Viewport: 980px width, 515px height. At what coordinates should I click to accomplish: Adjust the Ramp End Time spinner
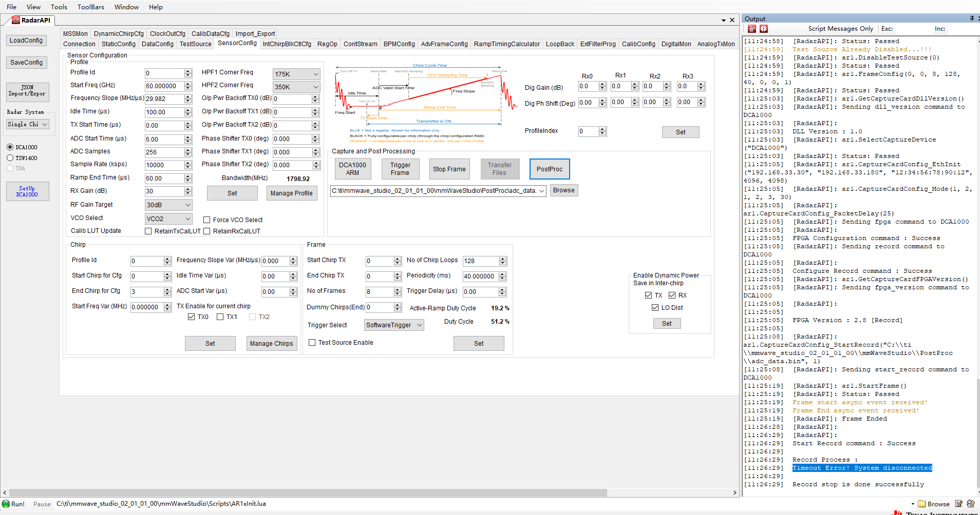(x=188, y=179)
